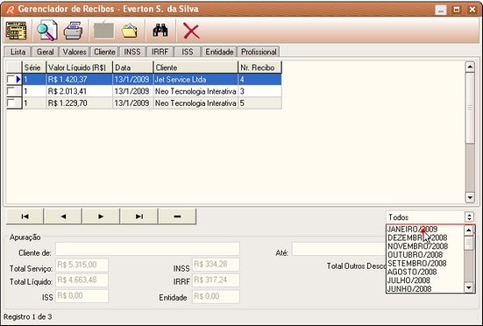The height and width of the screenshot is (326, 483).
Task: Select the R$ 1.420,37 cell
Action: pos(80,80)
